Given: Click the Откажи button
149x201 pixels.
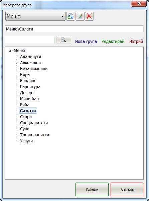Looking at the screenshot, I should (127, 189).
